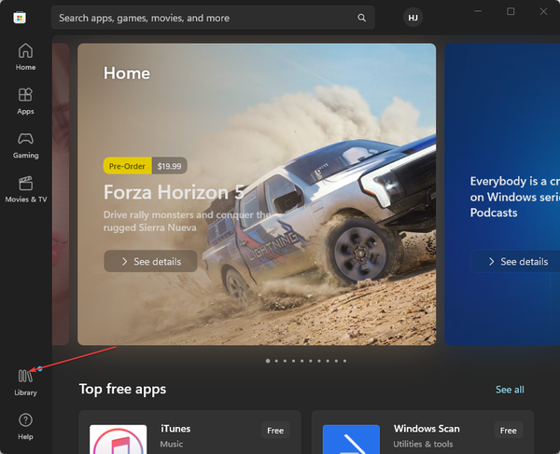This screenshot has height=454, width=560.
Task: Click the Pre-Order badge
Action: [127, 166]
